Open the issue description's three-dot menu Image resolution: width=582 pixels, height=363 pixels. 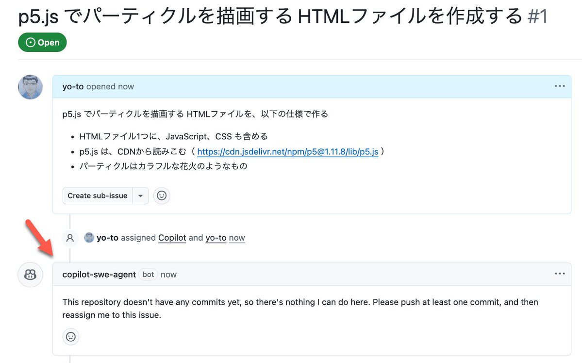[x=560, y=86]
